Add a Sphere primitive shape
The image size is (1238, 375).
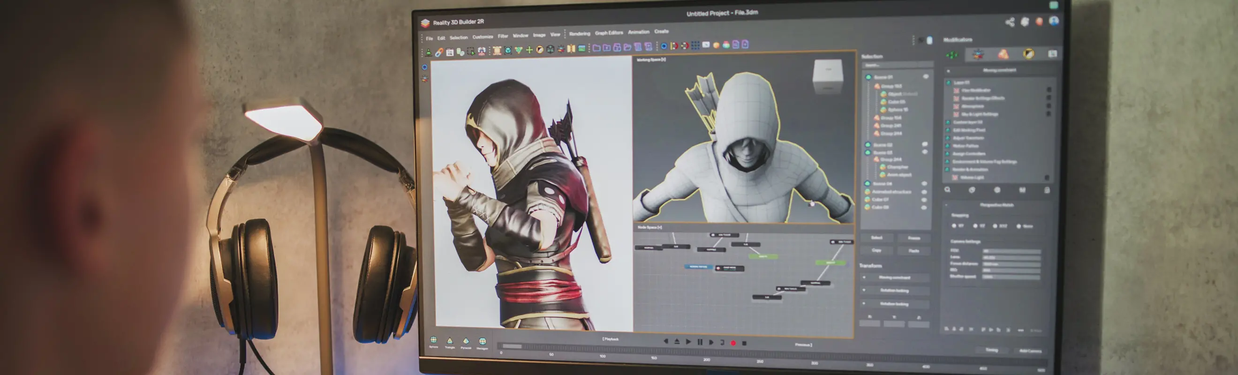tap(433, 342)
